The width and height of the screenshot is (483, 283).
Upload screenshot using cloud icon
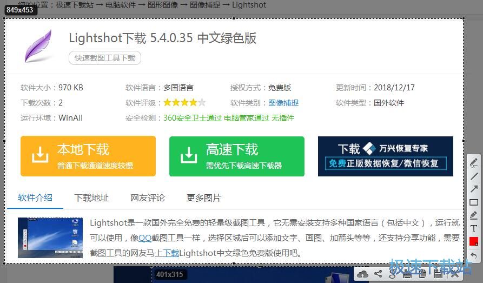pos(362,274)
